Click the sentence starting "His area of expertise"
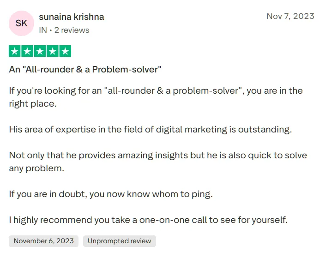Image resolution: width=331 pixels, height=258 pixels. click(150, 129)
